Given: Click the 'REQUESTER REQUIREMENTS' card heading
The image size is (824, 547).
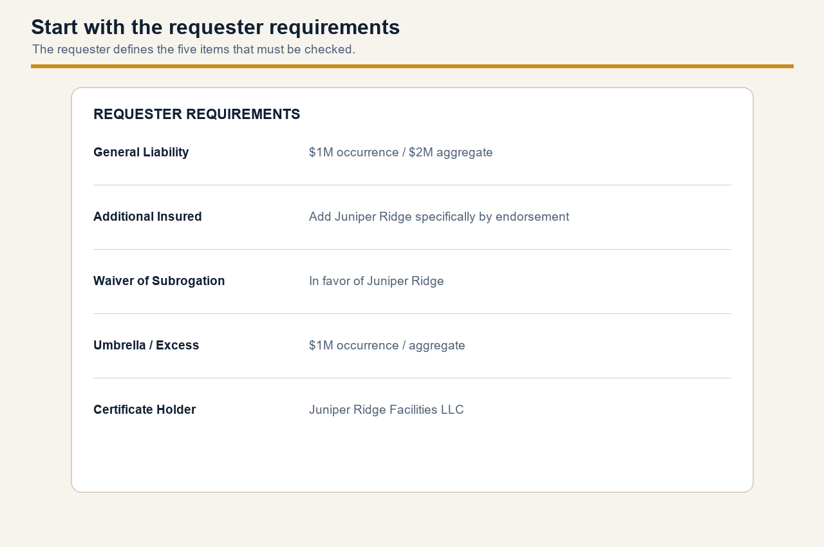Looking at the screenshot, I should pyautogui.click(x=197, y=115).
